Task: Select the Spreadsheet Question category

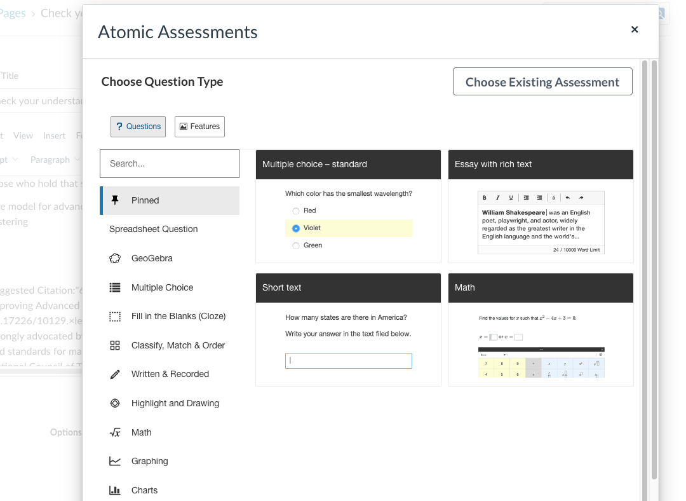Action: [154, 229]
